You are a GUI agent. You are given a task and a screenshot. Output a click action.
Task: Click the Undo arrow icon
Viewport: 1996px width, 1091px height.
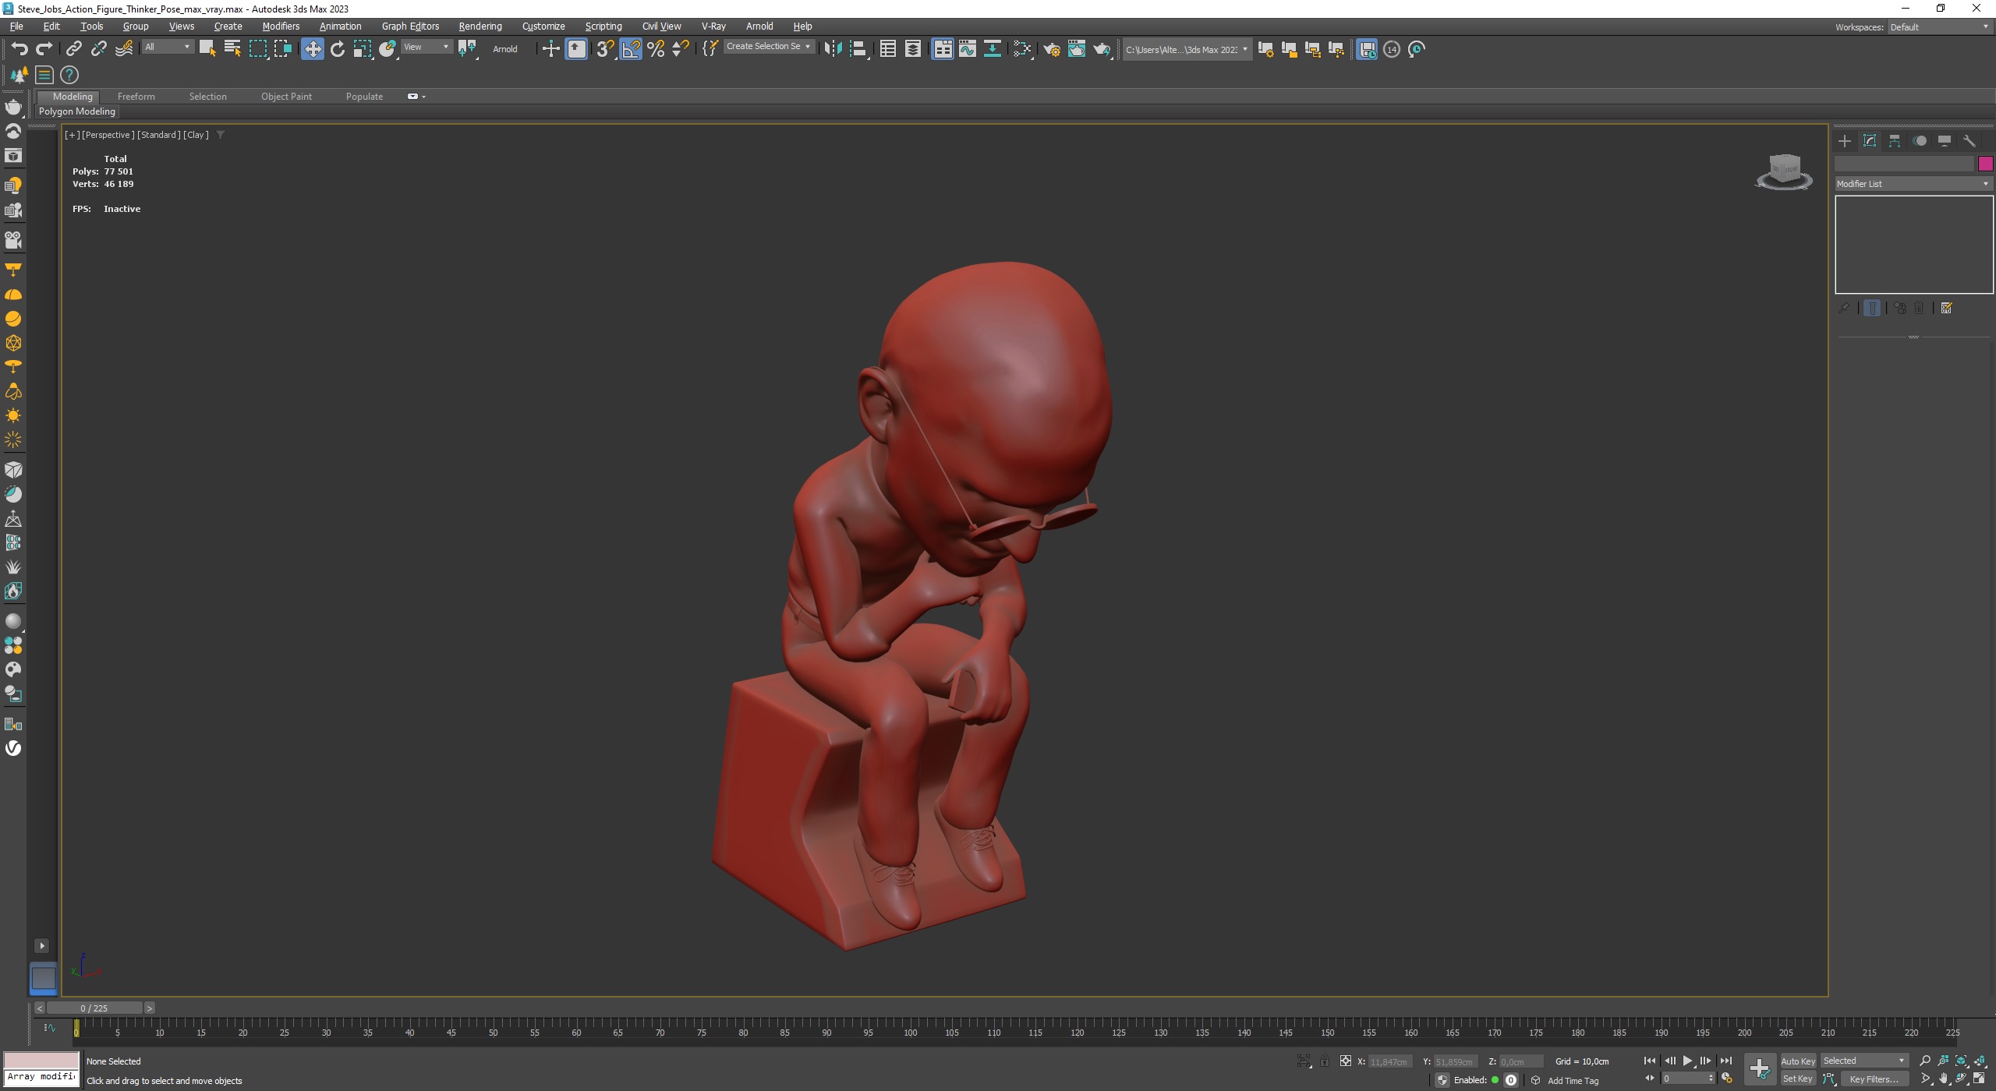pyautogui.click(x=19, y=49)
